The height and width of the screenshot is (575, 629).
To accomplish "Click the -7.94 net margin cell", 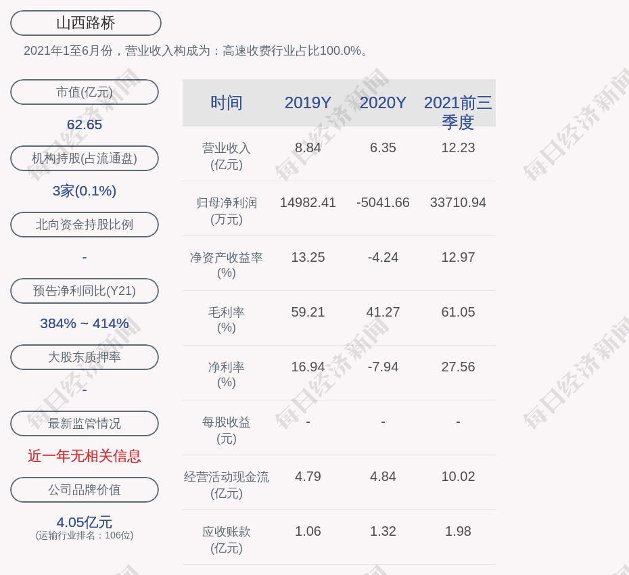I will click(x=383, y=367).
